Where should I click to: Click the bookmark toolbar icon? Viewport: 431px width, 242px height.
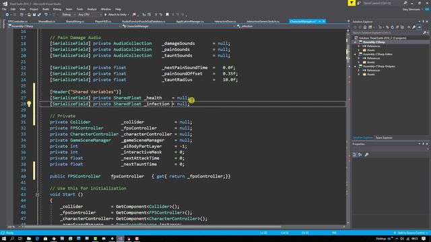point(167,15)
